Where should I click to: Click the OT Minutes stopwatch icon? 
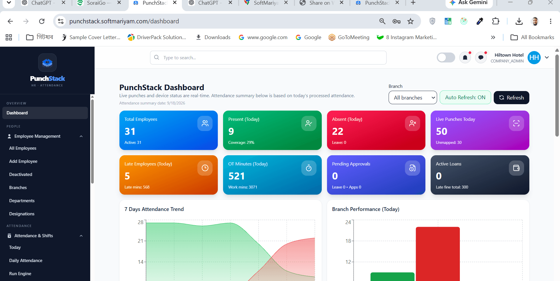(x=309, y=168)
